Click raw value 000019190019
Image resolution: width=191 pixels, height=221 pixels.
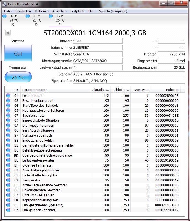[167, 160]
